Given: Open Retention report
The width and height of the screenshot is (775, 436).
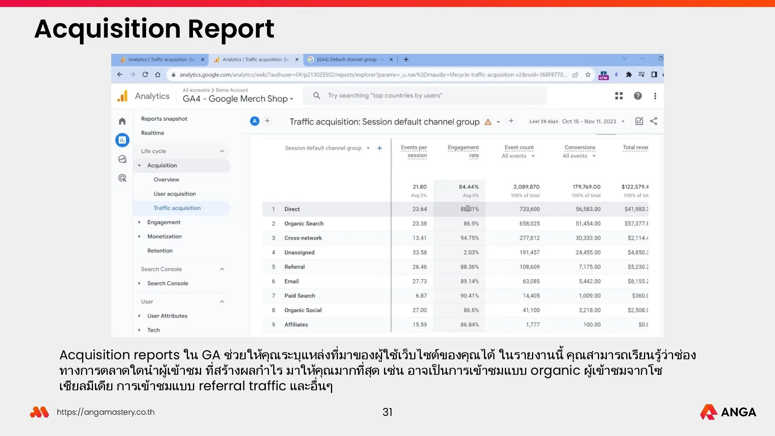Looking at the screenshot, I should [x=160, y=251].
